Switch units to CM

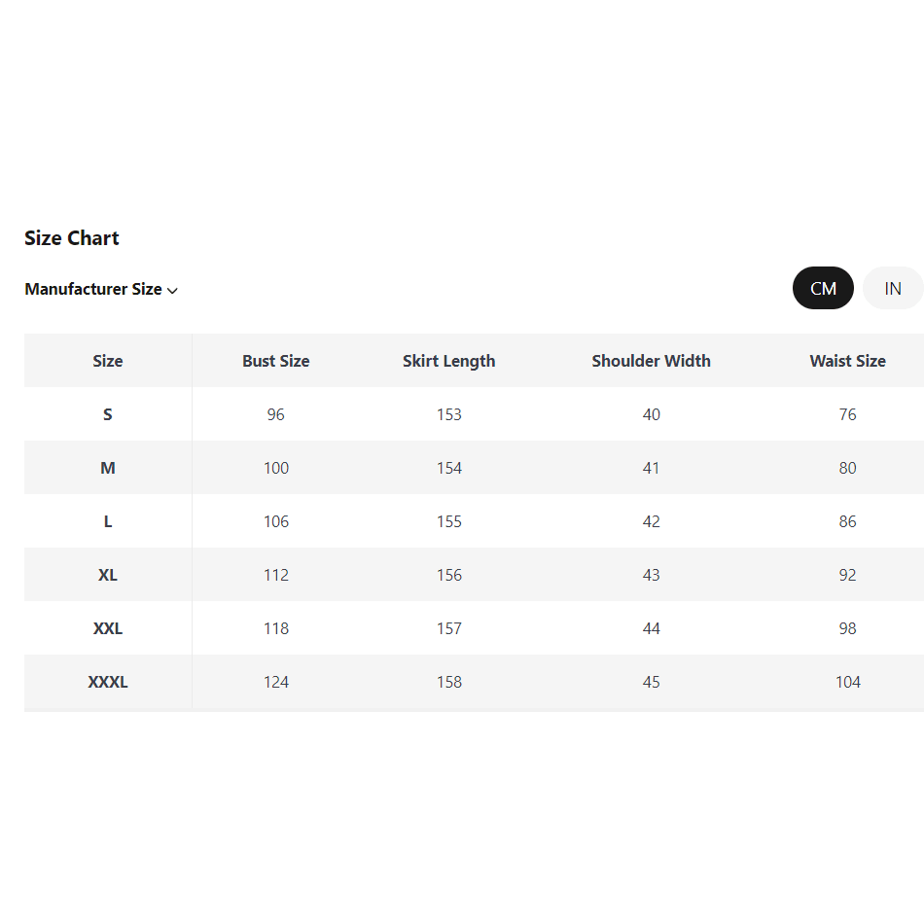pos(823,288)
